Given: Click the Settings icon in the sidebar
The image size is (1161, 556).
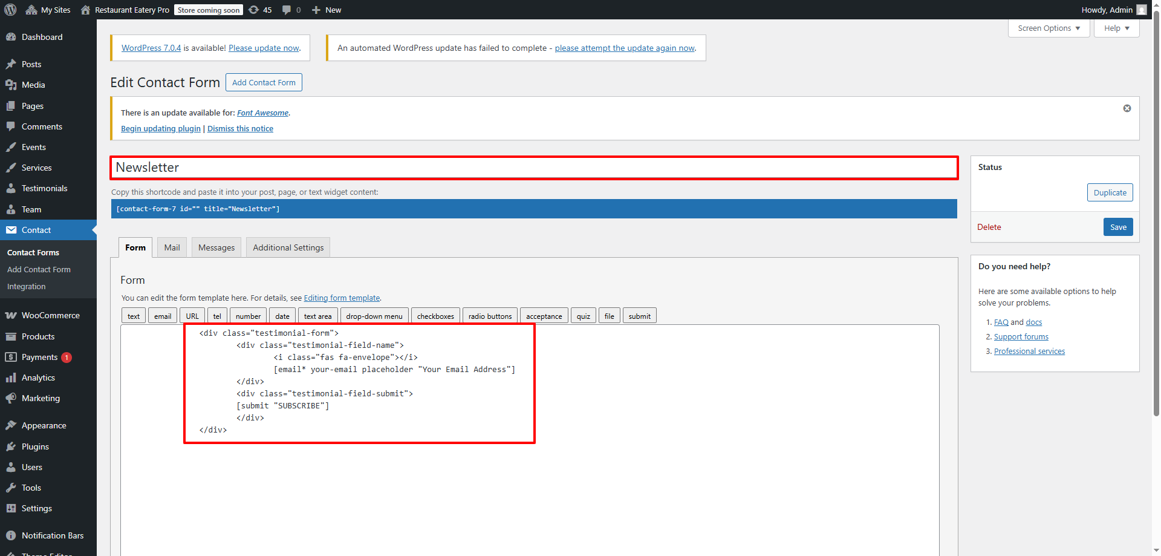Looking at the screenshot, I should [11, 508].
